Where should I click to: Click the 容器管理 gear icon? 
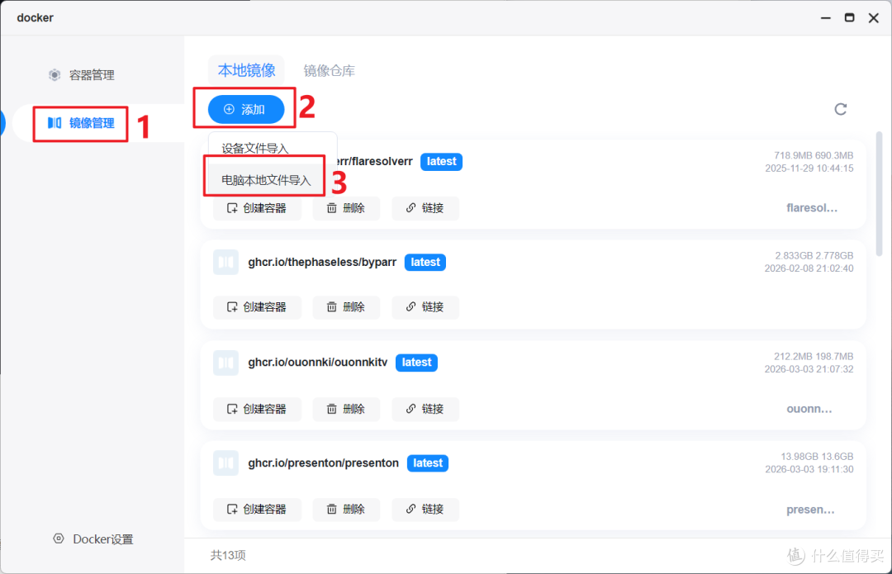(x=55, y=75)
